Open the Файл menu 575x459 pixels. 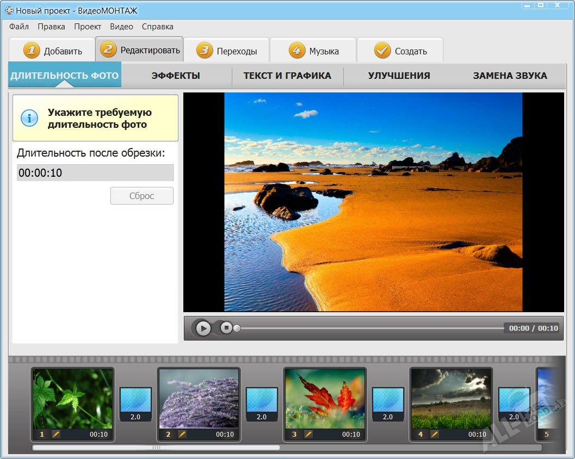[19, 26]
